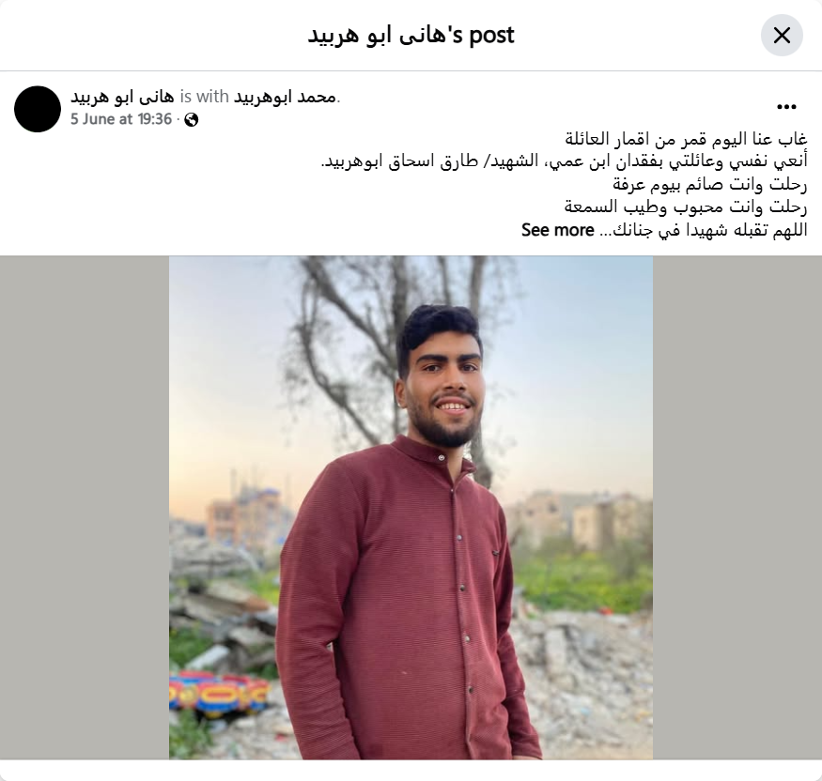Expand the post with See more
This screenshot has width=822, height=781.
557,230
